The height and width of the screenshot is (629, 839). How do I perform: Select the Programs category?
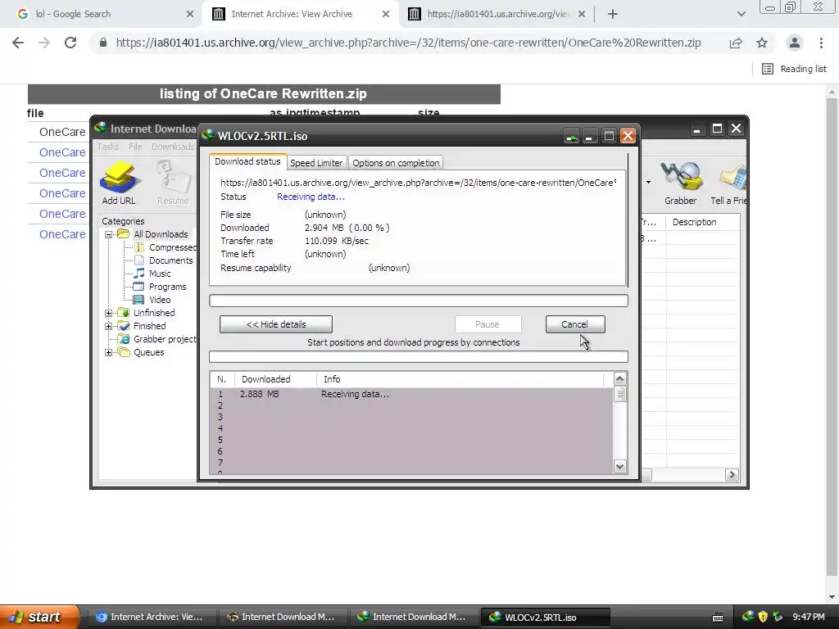(x=160, y=287)
